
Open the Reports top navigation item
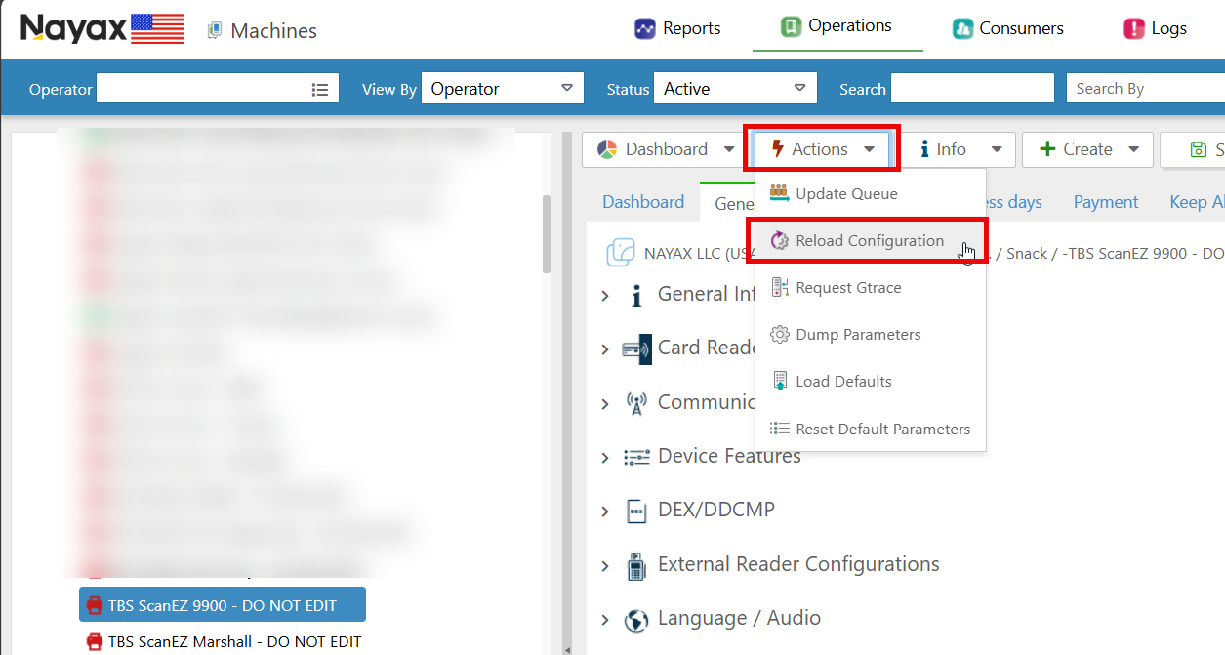[678, 28]
